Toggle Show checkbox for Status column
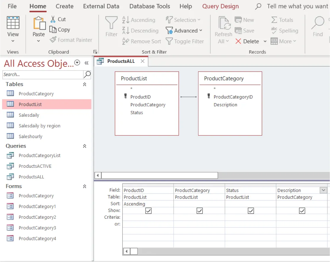This screenshot has width=330, height=262. (x=251, y=211)
